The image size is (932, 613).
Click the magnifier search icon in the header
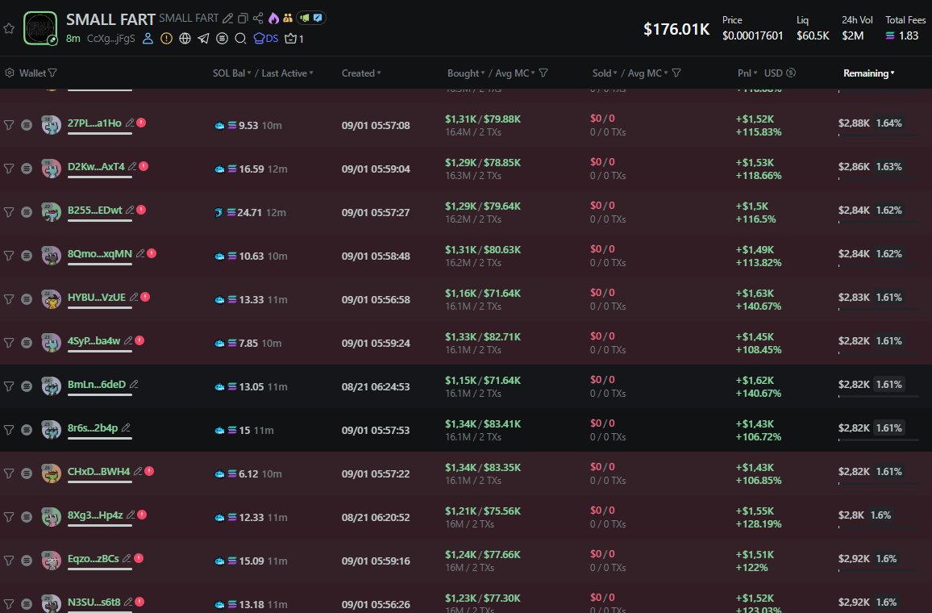click(x=240, y=39)
